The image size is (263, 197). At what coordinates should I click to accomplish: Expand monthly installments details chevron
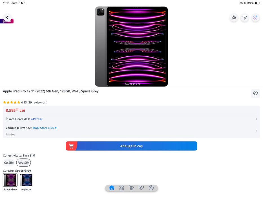tap(256, 119)
